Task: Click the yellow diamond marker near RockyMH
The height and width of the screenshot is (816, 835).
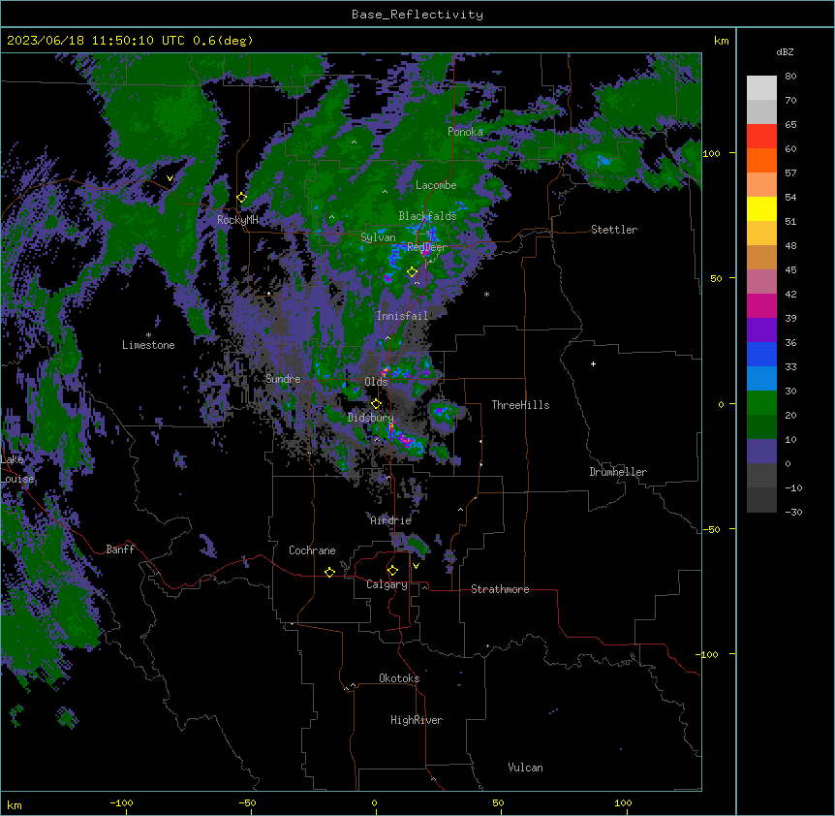Action: click(x=242, y=198)
